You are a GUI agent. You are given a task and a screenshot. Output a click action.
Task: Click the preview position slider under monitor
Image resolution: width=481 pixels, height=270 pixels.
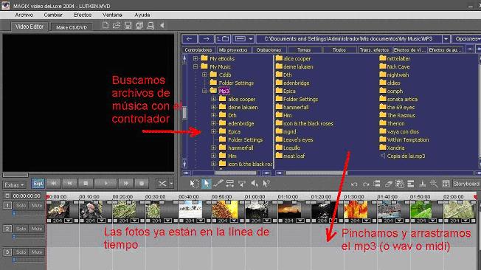[15, 175]
